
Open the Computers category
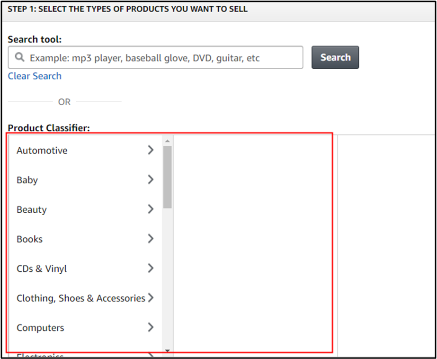click(40, 328)
